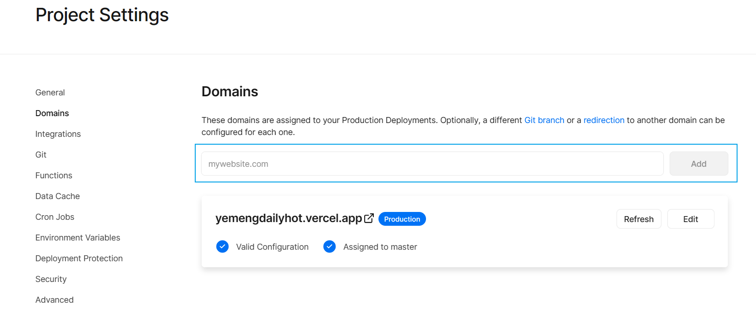756x311 pixels.
Task: Refresh the yemengdailyhot.vercel.app domain
Action: point(639,219)
